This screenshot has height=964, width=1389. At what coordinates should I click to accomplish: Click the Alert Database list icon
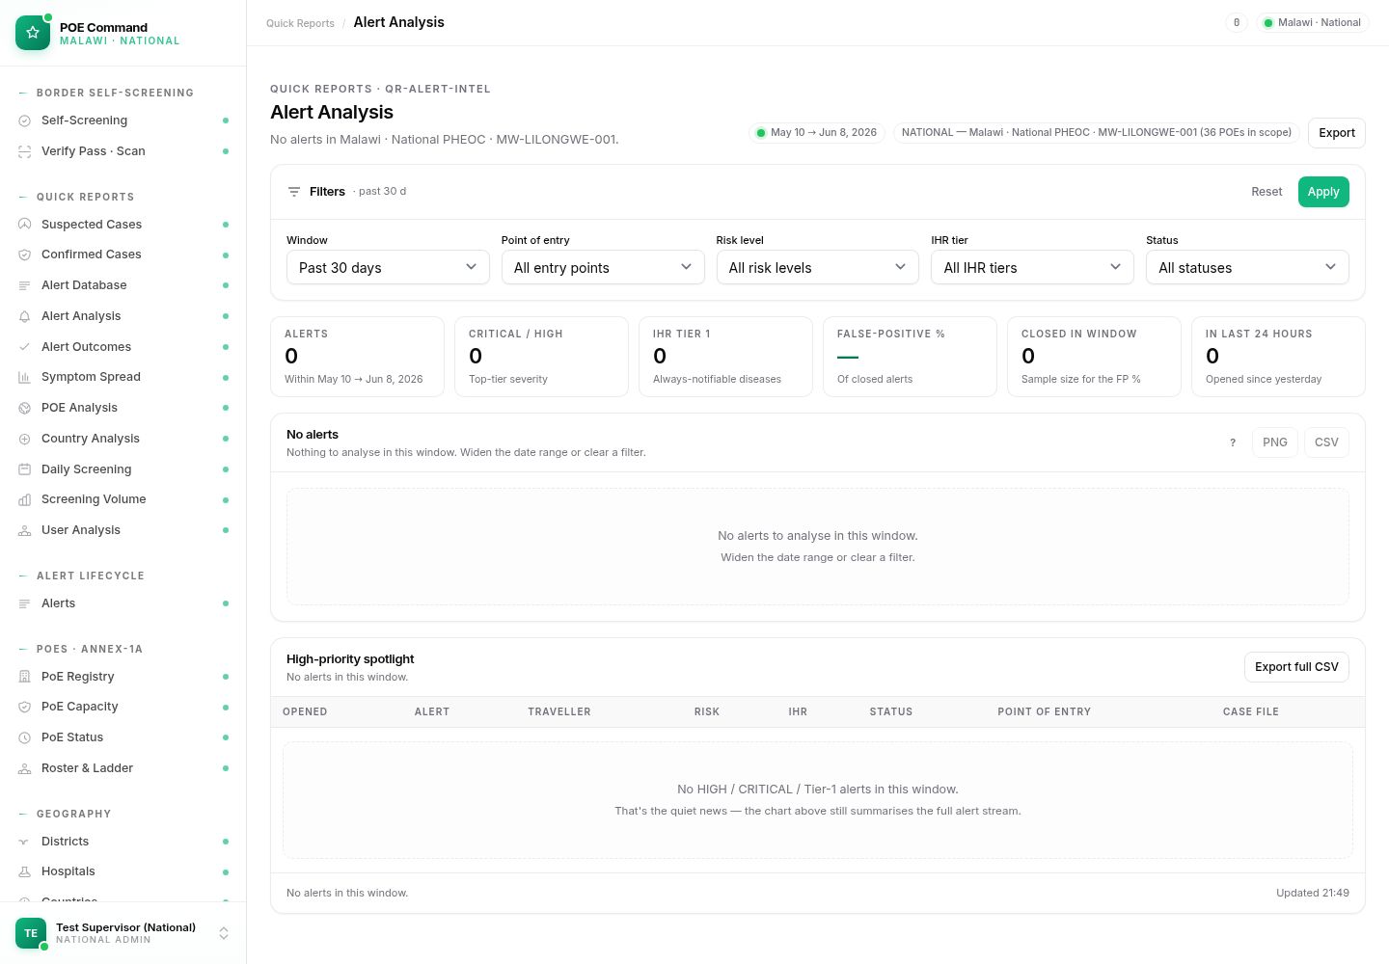coord(25,285)
